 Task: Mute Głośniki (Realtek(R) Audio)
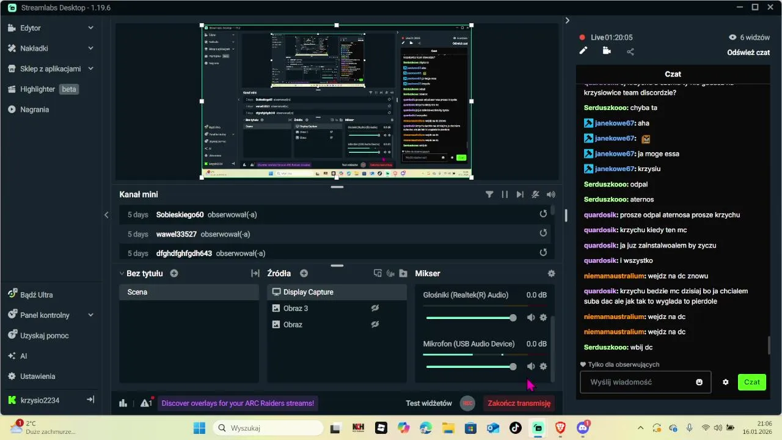click(531, 318)
